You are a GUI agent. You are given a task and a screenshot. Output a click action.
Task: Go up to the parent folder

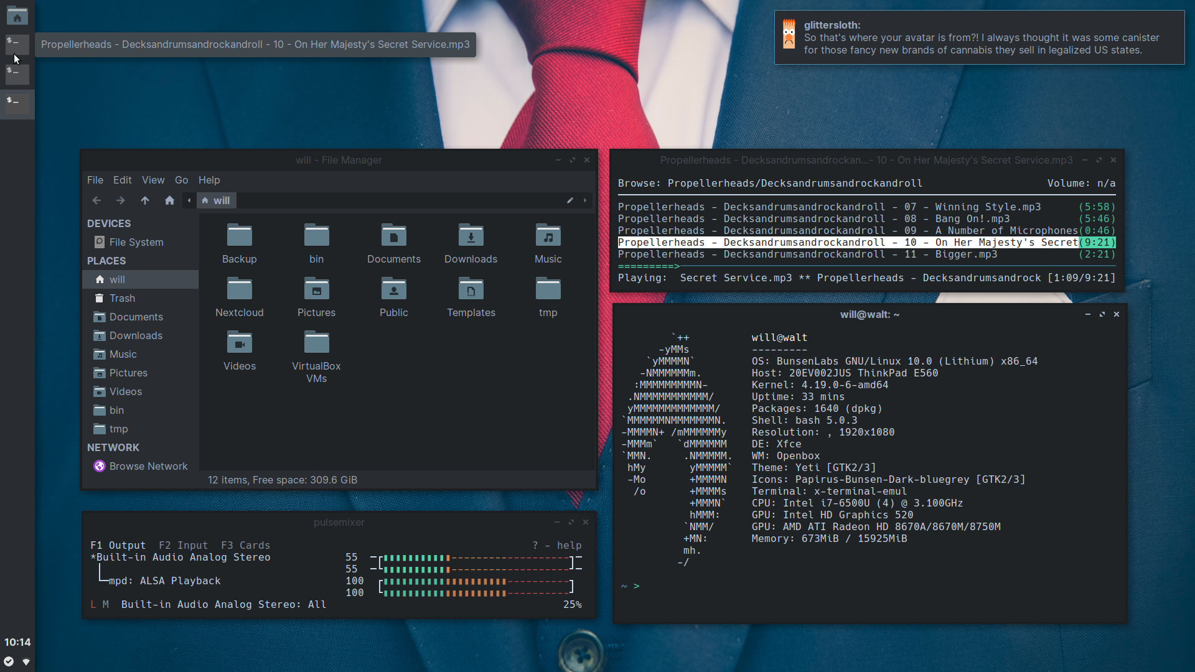click(145, 200)
